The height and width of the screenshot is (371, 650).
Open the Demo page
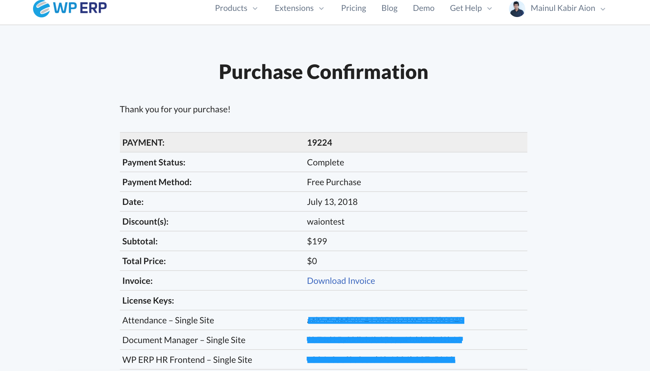click(423, 8)
